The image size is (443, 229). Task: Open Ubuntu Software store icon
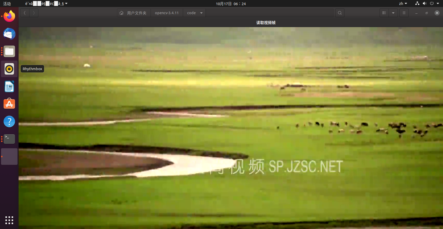pos(9,104)
